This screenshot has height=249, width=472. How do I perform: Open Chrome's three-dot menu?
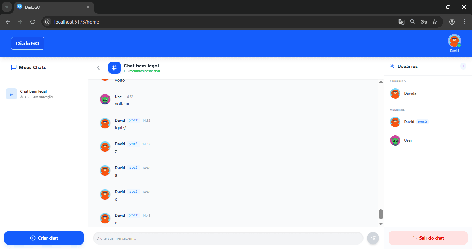pyautogui.click(x=464, y=22)
